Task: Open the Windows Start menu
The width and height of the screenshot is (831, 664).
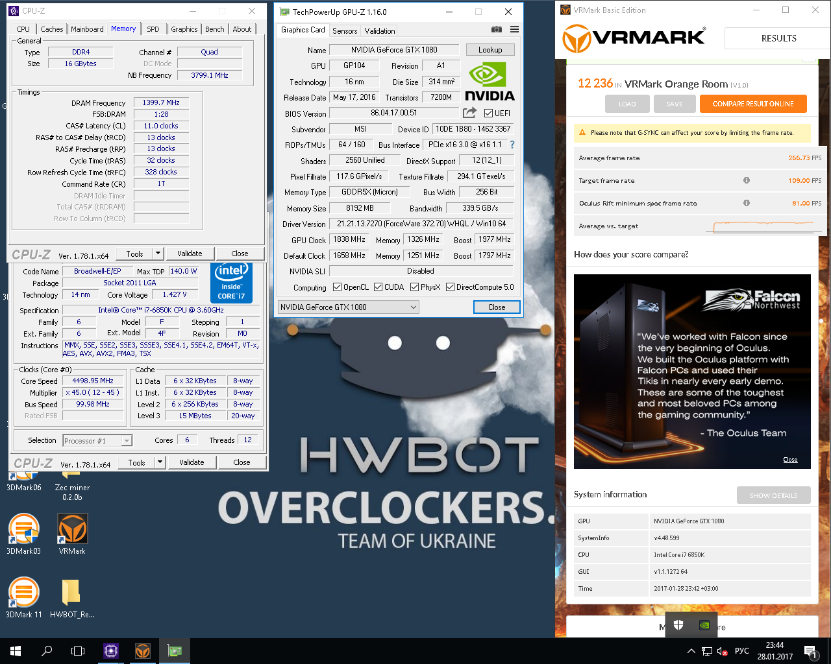Action: (16, 651)
